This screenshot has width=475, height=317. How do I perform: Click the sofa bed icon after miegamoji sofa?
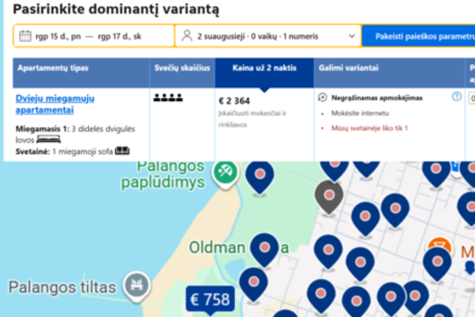point(122,151)
